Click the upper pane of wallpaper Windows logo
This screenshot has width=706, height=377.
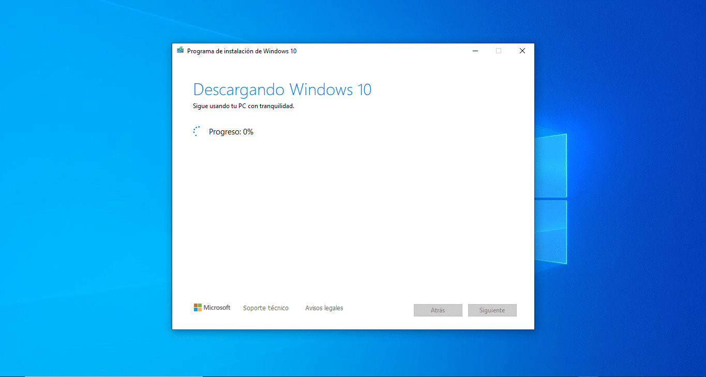(x=551, y=165)
